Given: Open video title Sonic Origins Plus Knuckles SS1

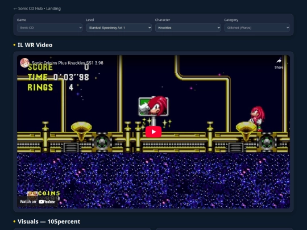Looking at the screenshot, I should tap(68, 63).
